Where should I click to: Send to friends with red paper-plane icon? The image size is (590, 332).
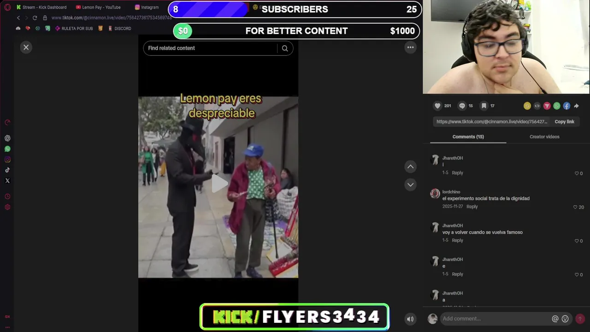(x=547, y=106)
